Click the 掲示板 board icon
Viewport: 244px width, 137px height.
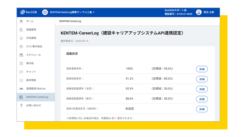21,64
